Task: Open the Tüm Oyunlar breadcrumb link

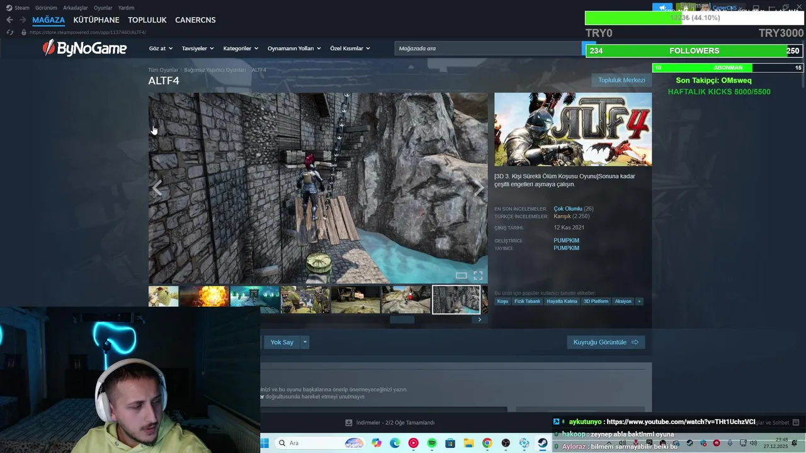Action: (x=163, y=70)
